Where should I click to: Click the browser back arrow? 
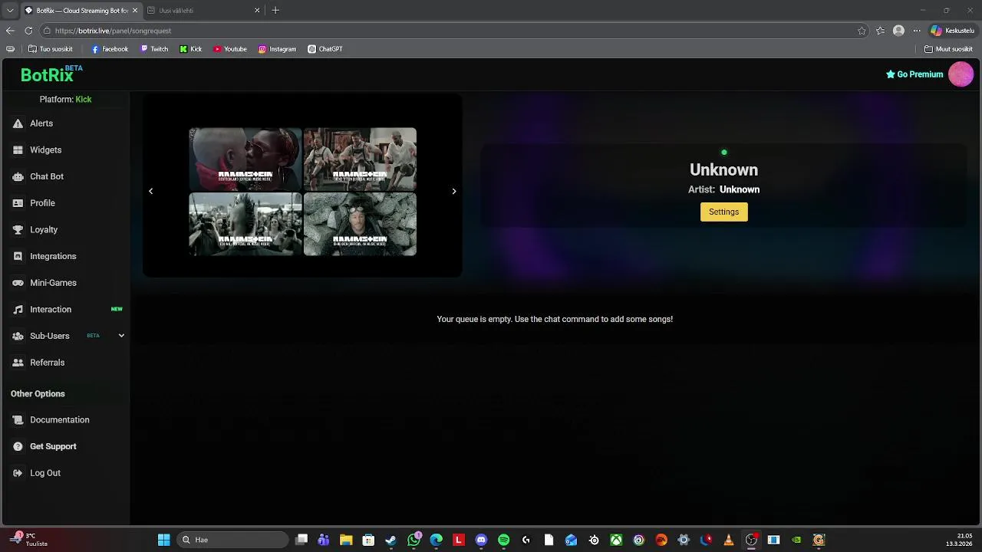pyautogui.click(x=10, y=31)
